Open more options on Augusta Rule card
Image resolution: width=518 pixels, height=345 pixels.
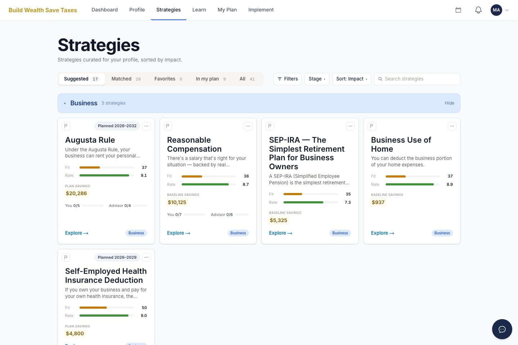click(x=146, y=126)
